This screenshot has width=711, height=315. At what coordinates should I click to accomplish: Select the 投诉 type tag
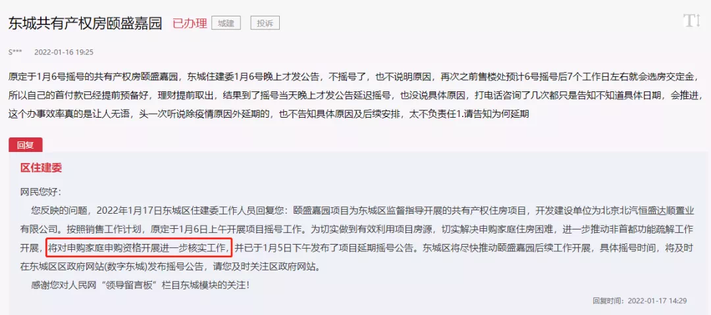pos(265,23)
